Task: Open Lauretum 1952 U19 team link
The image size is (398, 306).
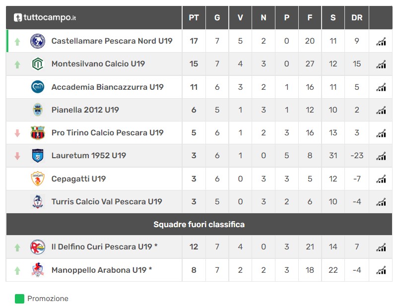Action: click(x=89, y=155)
